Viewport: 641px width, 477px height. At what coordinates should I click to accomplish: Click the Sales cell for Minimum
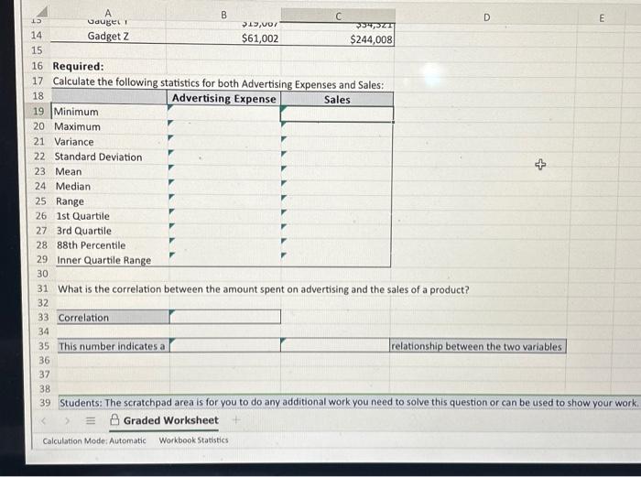pos(337,114)
